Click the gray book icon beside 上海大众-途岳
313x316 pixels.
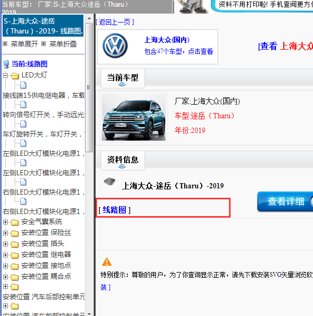coord(110,182)
